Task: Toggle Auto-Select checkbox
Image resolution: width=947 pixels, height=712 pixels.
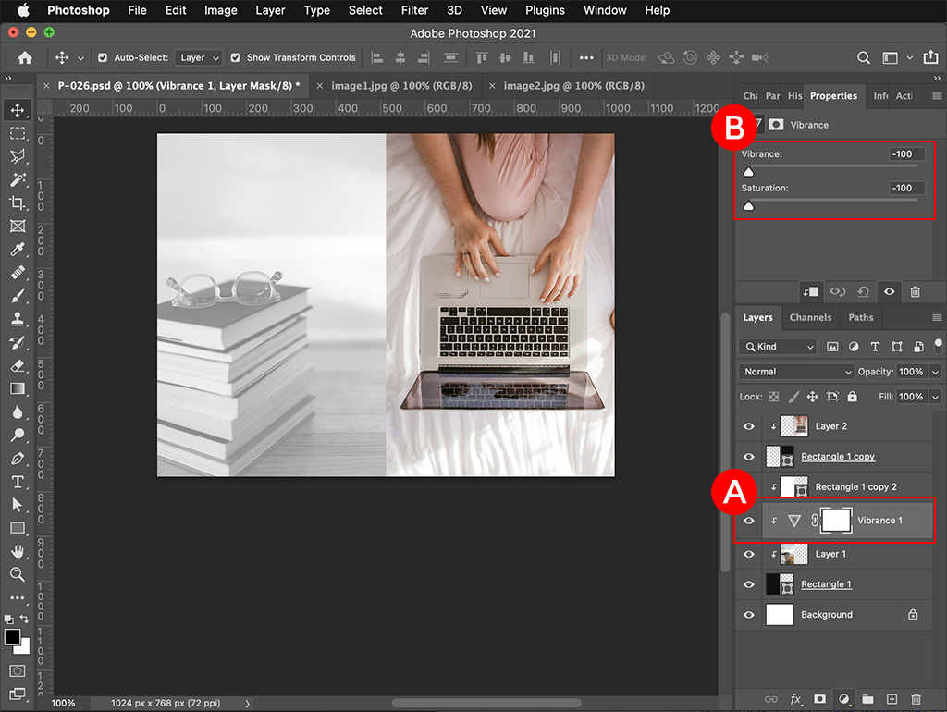Action: [x=103, y=58]
